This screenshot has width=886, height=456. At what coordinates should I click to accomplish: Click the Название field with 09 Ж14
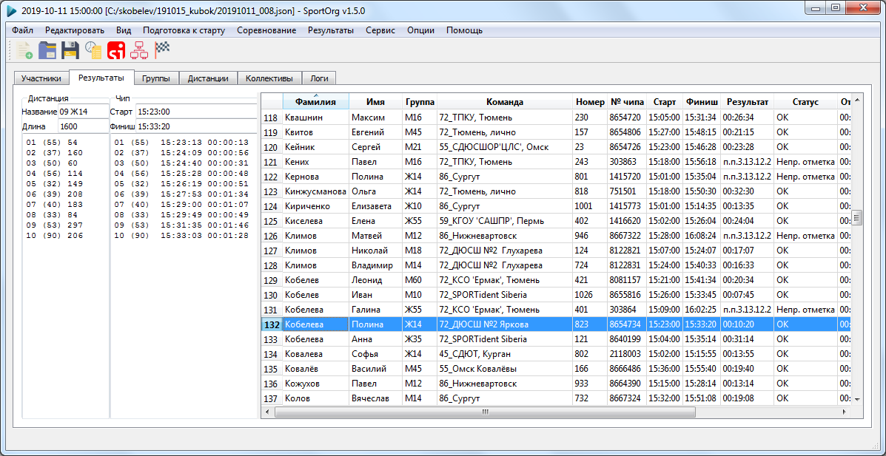point(82,111)
